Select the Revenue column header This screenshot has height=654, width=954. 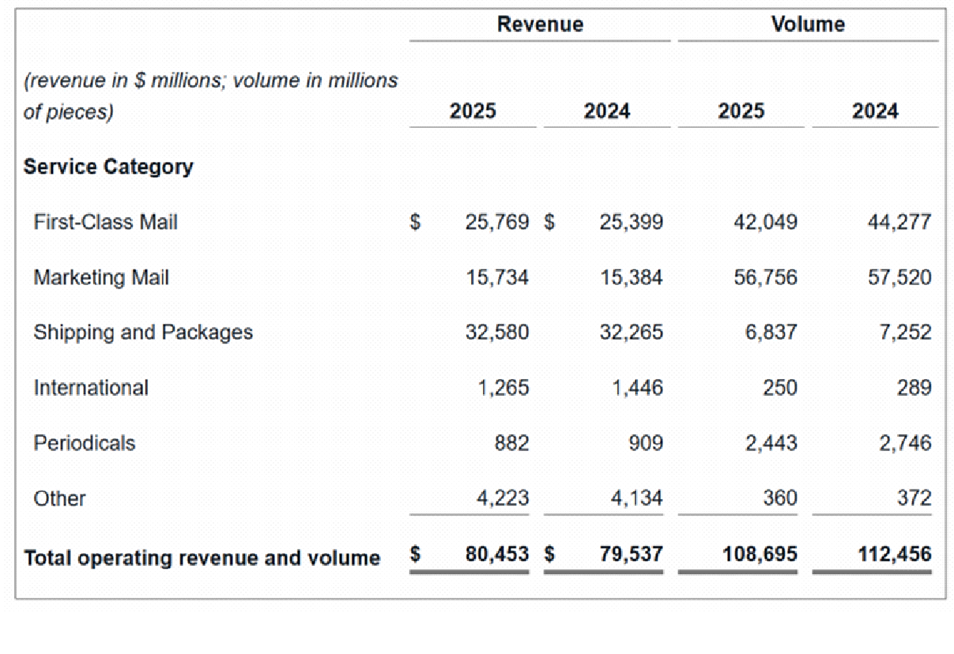click(x=540, y=24)
